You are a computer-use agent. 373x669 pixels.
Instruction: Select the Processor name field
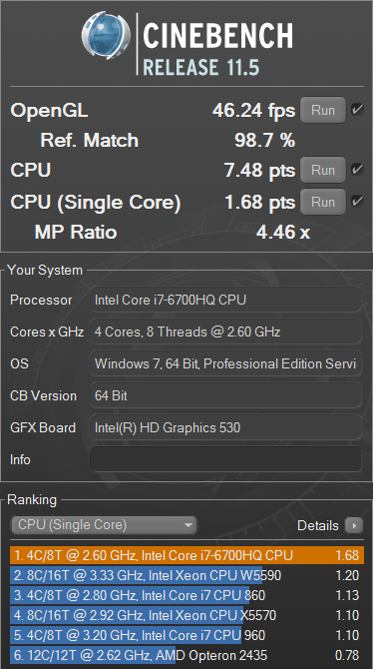[x=225, y=300]
